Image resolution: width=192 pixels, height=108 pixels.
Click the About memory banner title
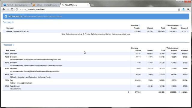pos(15,16)
